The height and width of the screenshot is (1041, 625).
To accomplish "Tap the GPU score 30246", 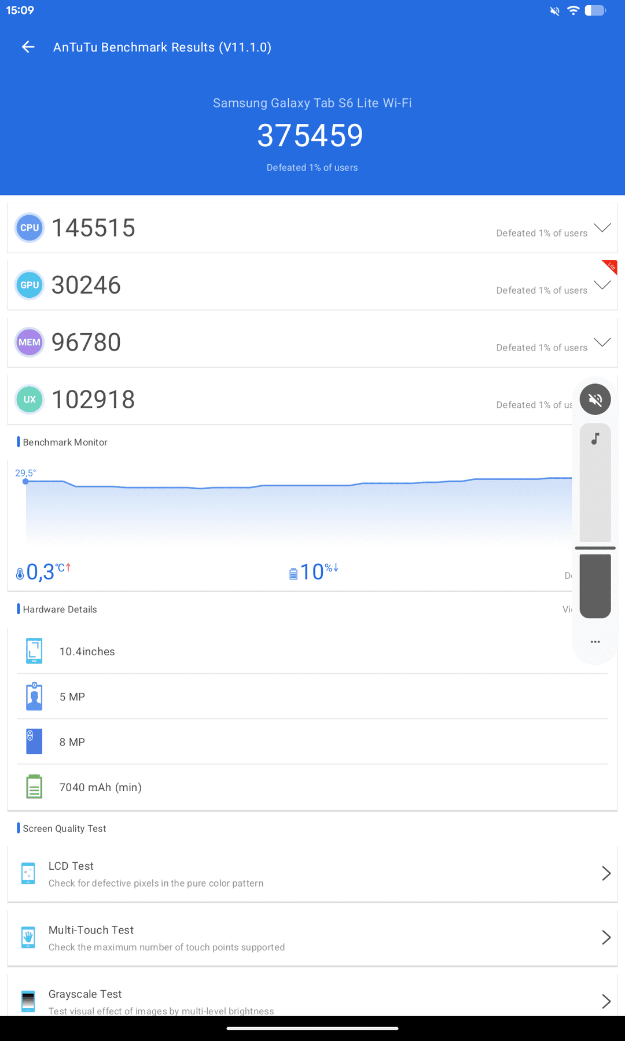I will click(x=86, y=285).
